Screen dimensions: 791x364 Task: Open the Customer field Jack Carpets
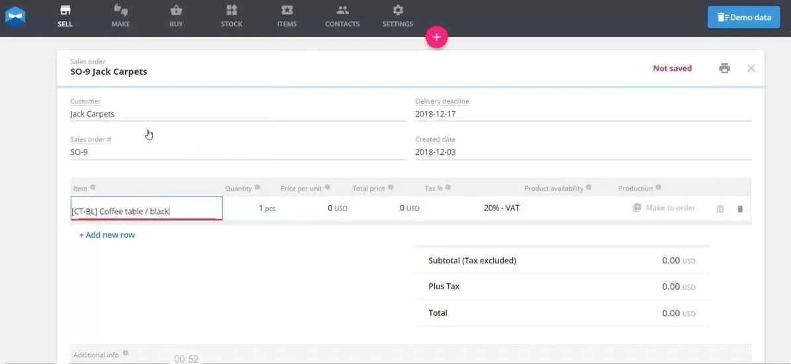[238, 114]
